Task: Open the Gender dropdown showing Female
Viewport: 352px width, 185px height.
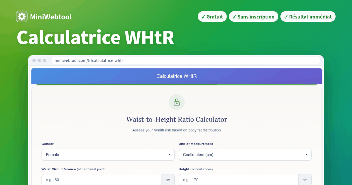Action: [x=108, y=154]
